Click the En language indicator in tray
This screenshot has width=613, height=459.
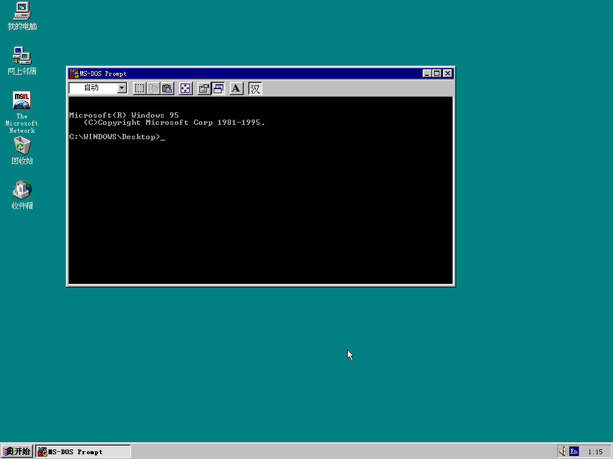pos(574,451)
